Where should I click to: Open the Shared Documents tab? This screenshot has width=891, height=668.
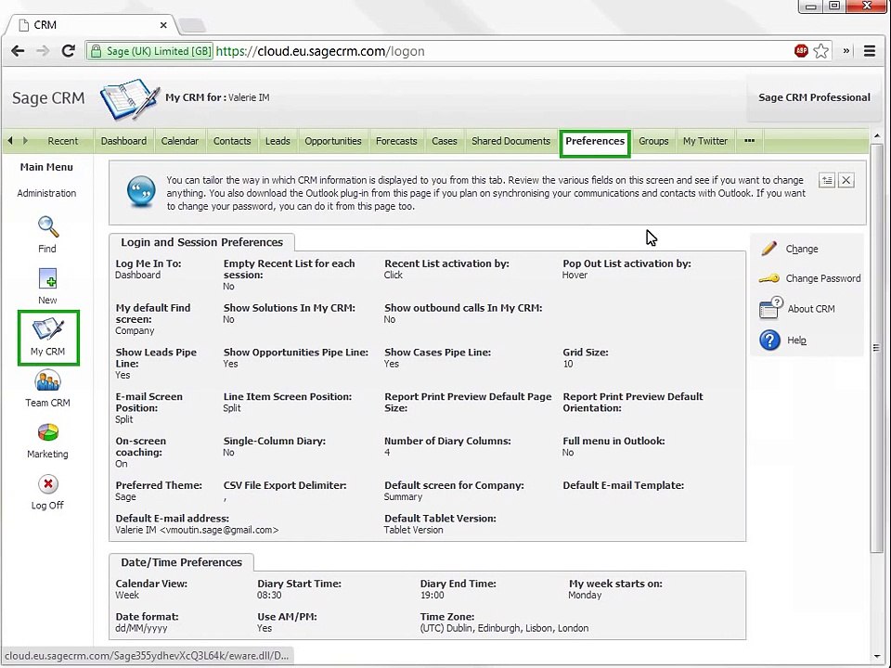(510, 141)
